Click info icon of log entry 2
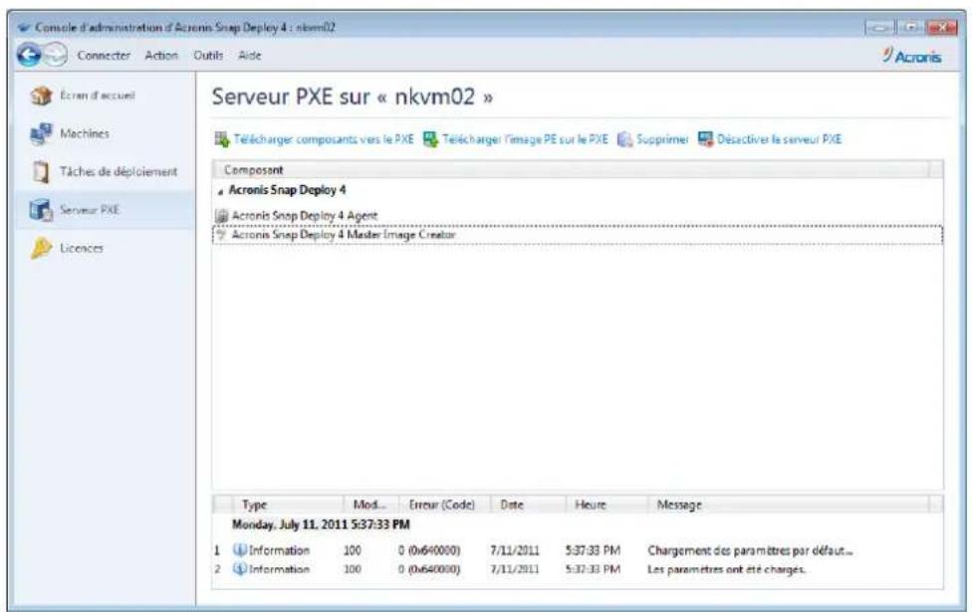 [x=239, y=568]
